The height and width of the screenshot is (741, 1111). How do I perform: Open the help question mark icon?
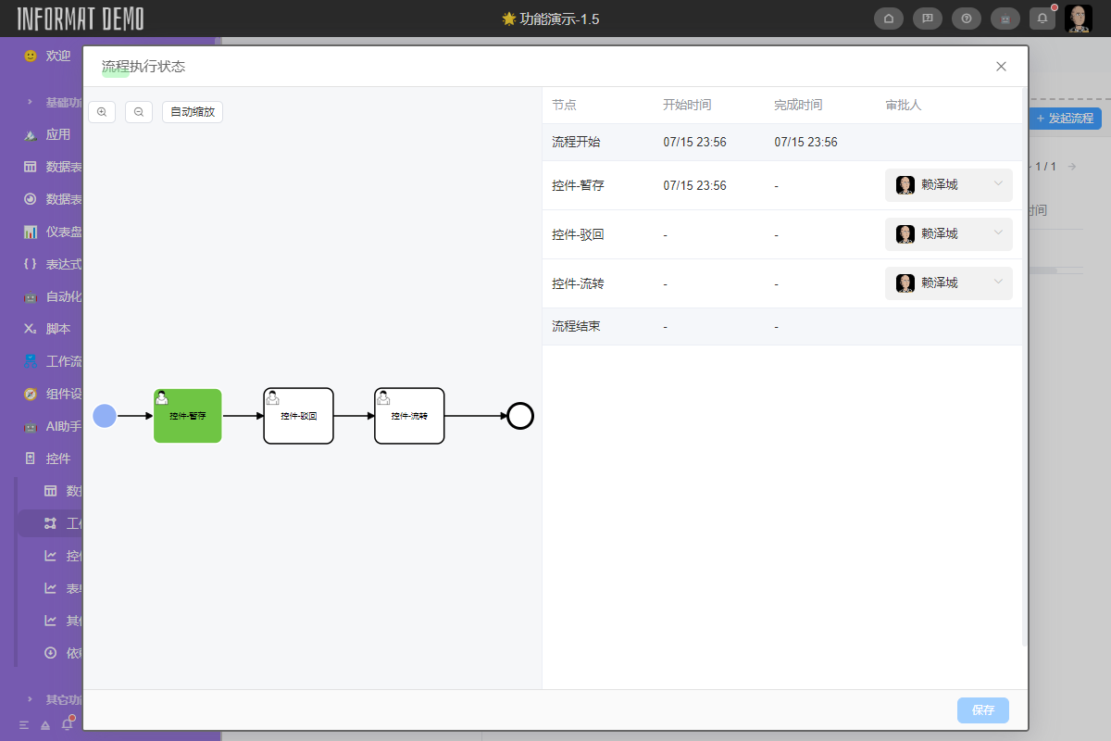[966, 19]
